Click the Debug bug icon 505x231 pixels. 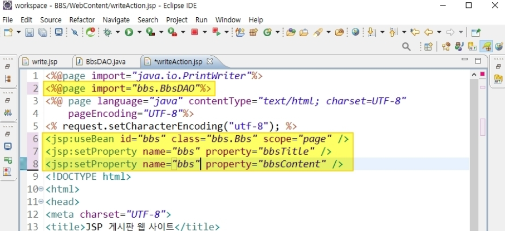[107, 32]
